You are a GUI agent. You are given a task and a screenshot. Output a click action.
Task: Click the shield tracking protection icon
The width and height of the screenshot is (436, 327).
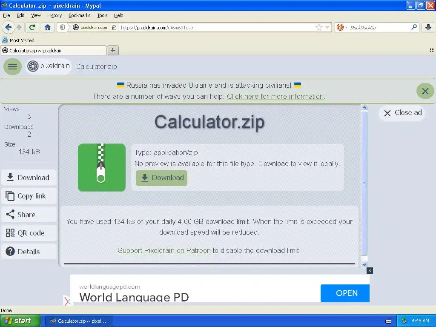pos(63,27)
